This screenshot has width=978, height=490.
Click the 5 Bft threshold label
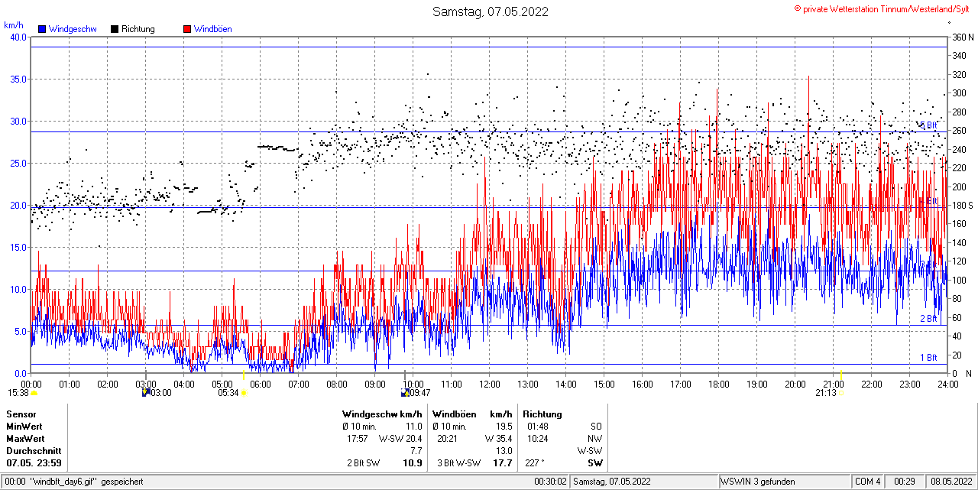[x=928, y=125]
